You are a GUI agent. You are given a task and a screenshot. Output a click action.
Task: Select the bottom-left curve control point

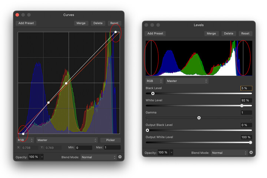(x=23, y=134)
